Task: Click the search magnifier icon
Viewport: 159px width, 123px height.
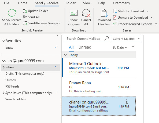Action: [106, 38]
